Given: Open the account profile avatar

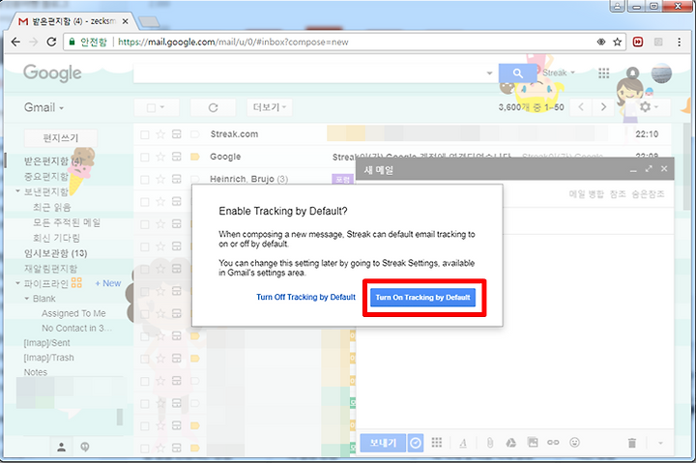Looking at the screenshot, I should click(661, 72).
